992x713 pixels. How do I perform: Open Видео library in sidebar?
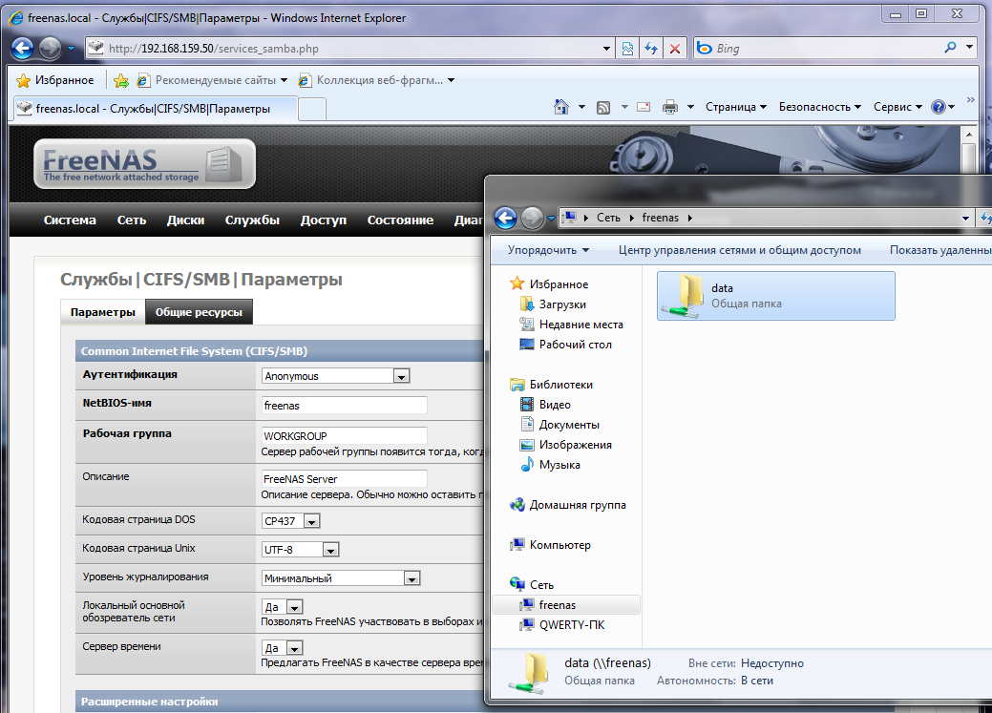[554, 405]
